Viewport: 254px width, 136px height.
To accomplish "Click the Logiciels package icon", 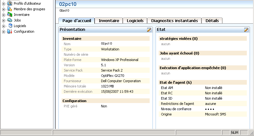I will click(10, 26).
